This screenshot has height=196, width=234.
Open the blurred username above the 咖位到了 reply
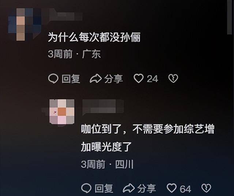point(103,107)
